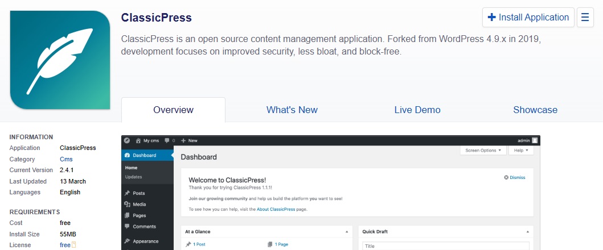Click the Install Application button
This screenshot has height=250, width=603.
click(528, 18)
